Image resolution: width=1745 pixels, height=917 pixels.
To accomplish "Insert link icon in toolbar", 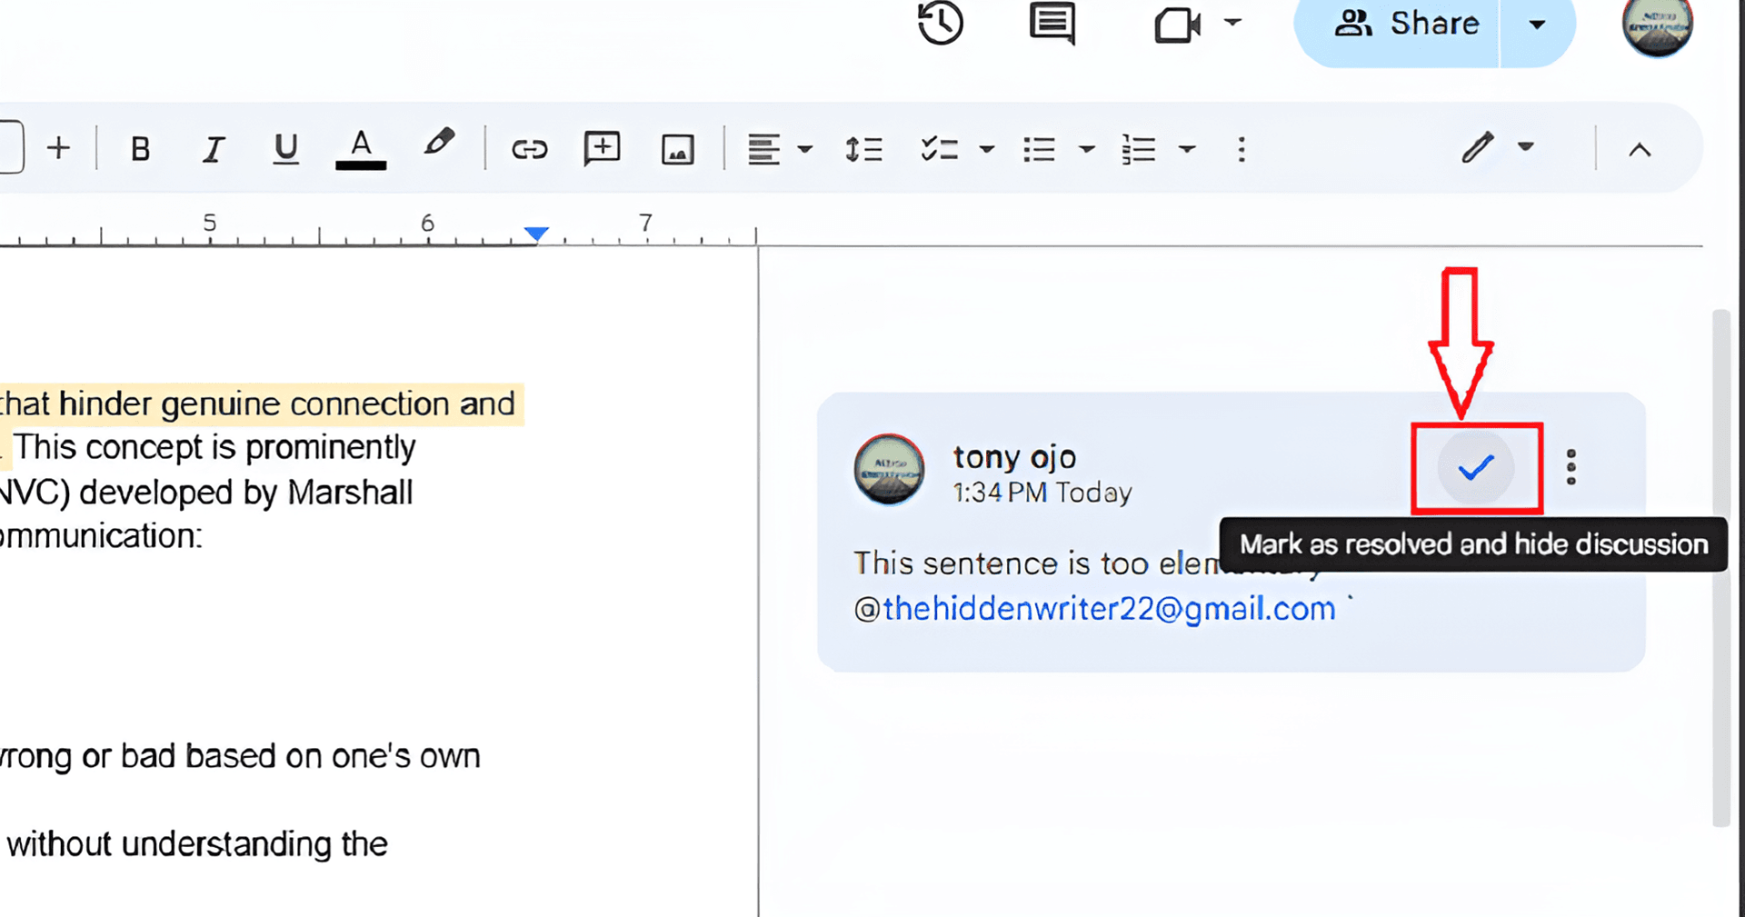I will (x=530, y=149).
